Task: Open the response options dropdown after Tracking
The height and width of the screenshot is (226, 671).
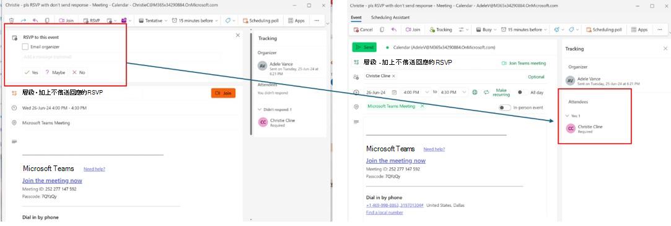Action: [x=464, y=30]
